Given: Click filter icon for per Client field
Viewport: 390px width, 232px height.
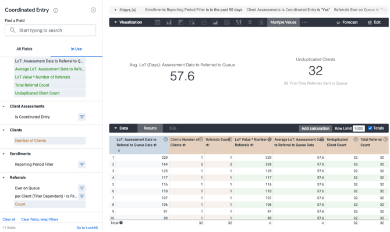Looking at the screenshot, I should point(82,196).
